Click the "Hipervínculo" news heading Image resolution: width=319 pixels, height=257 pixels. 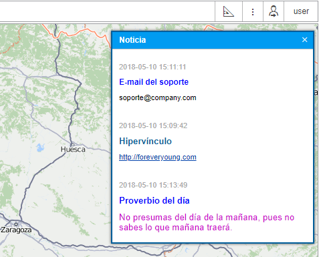click(x=145, y=141)
